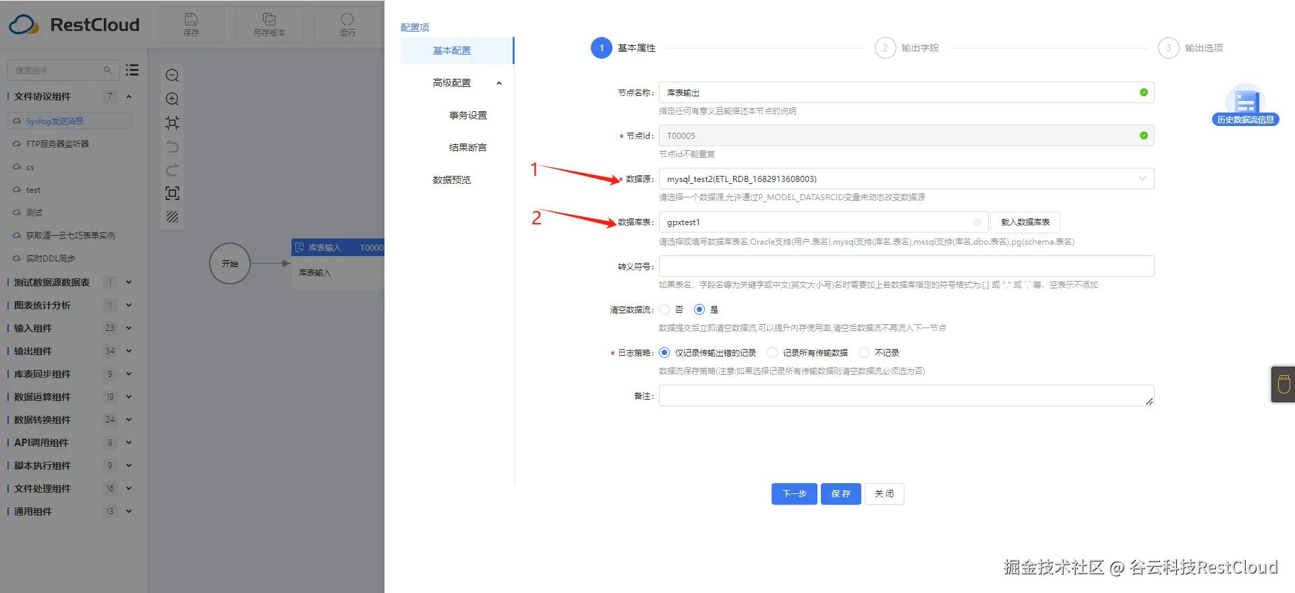Click the fit-to-canvas icon
This screenshot has width=1295, height=593.
point(173,123)
